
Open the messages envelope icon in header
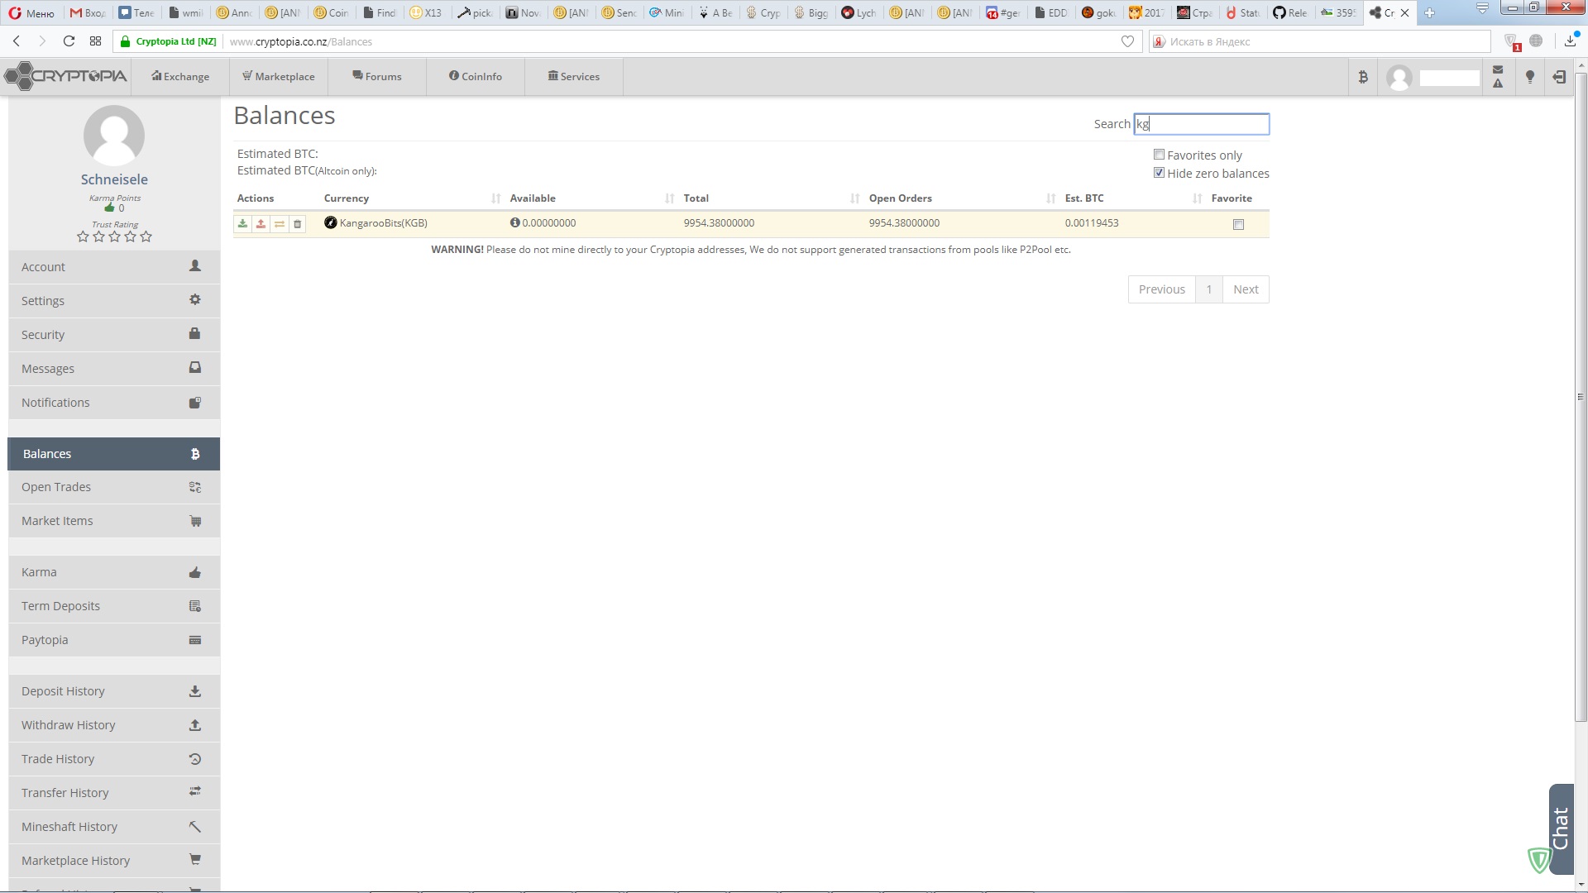(x=1498, y=69)
